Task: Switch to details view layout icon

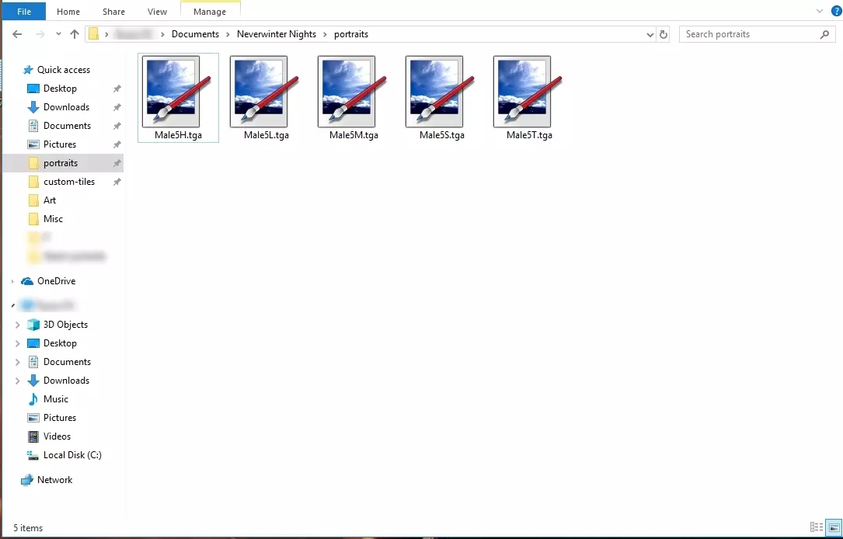Action: [817, 527]
